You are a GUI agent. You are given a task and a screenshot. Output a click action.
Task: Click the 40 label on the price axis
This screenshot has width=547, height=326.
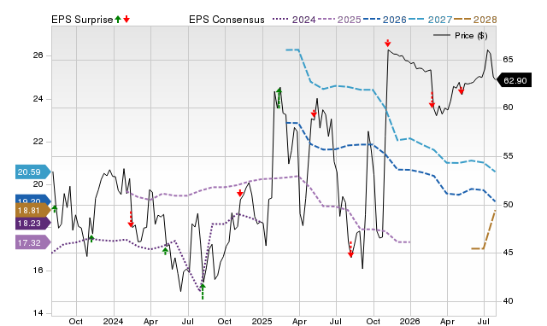pos(508,301)
